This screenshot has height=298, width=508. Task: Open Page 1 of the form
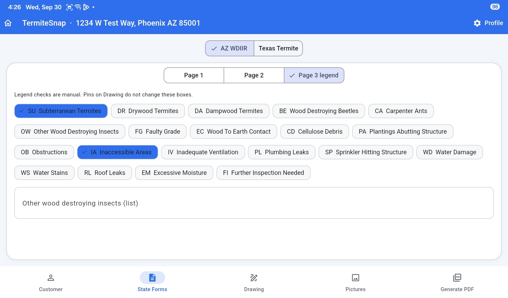click(x=194, y=75)
